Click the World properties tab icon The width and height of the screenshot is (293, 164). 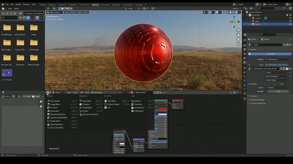pyautogui.click(x=244, y=62)
